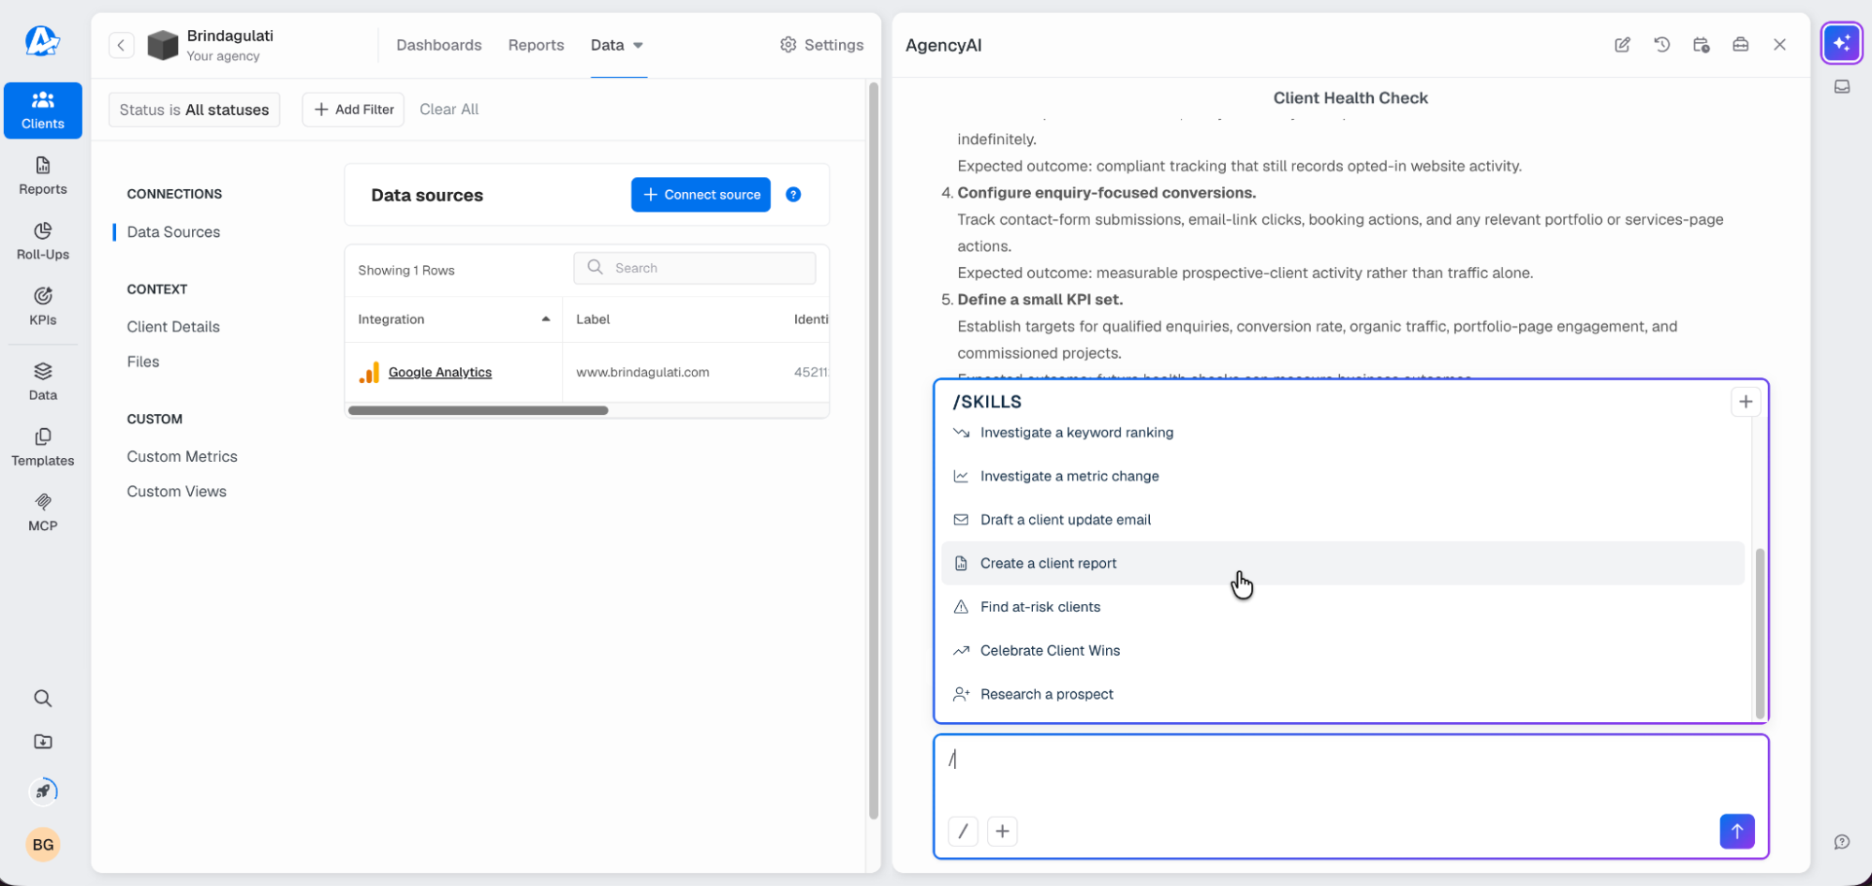
Task: Open Roll-Ups in the left sidebar
Action: pos(43,242)
